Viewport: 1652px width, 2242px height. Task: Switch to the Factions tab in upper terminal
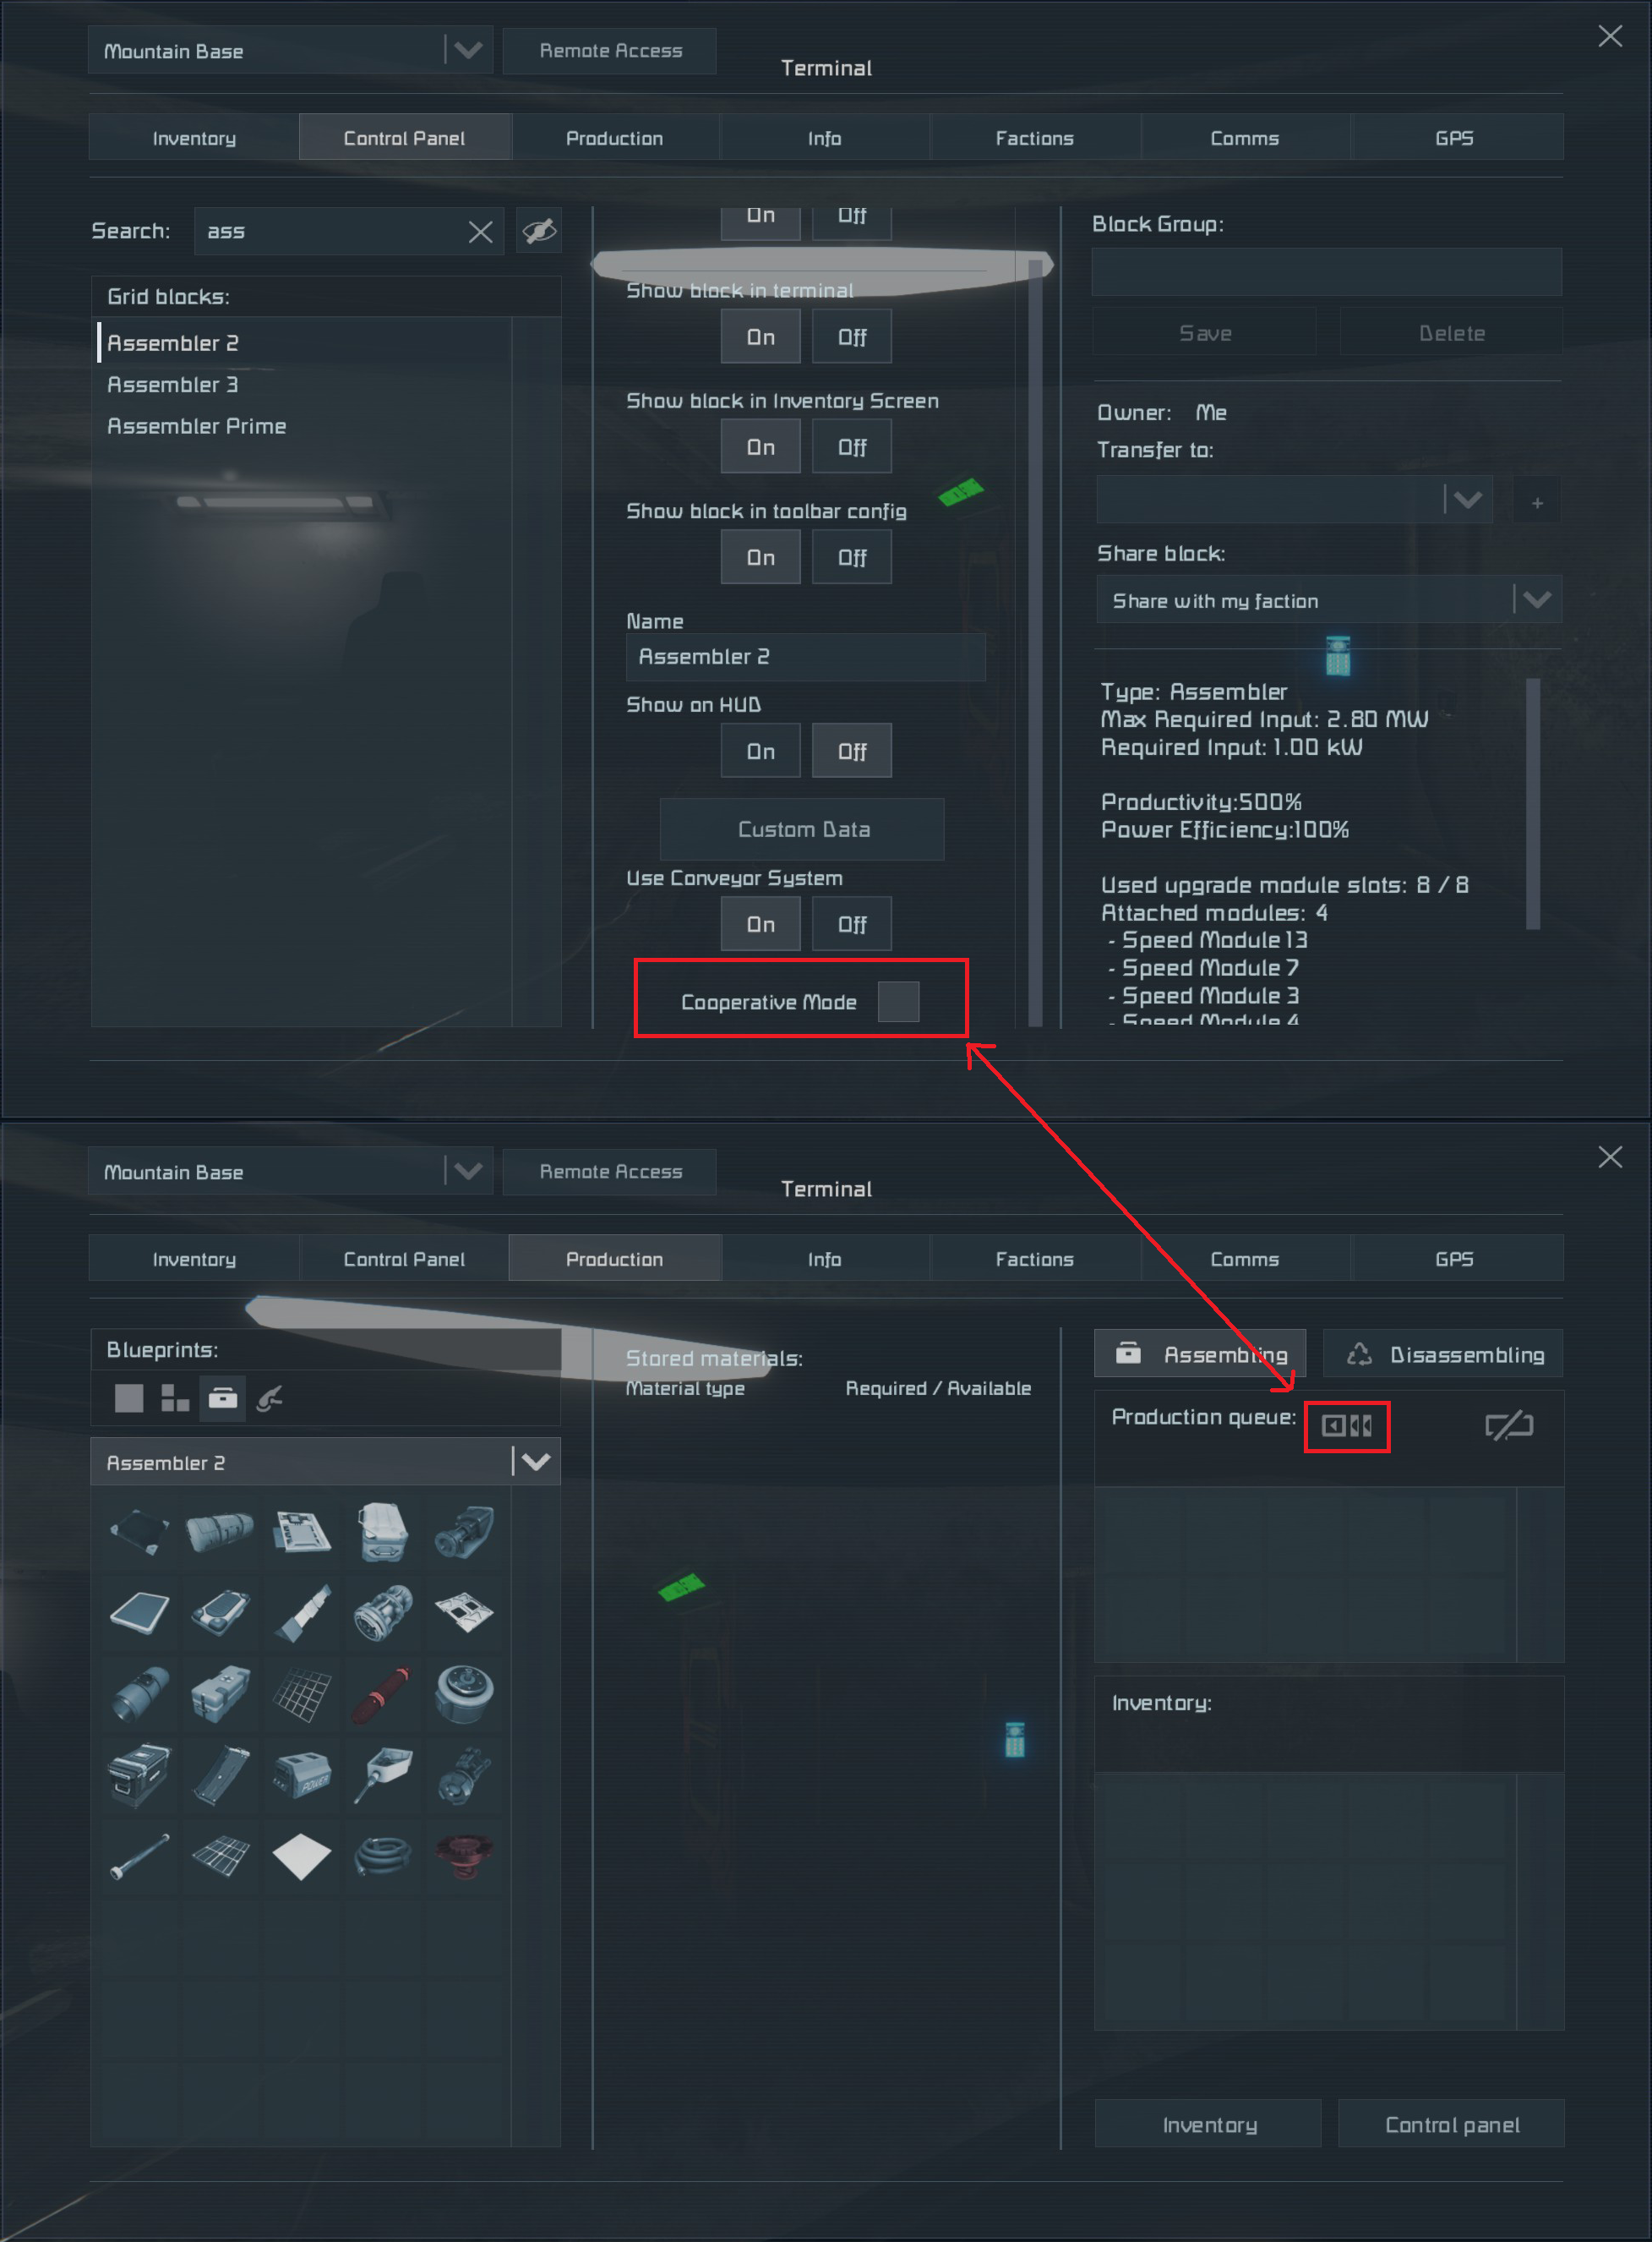point(1034,137)
